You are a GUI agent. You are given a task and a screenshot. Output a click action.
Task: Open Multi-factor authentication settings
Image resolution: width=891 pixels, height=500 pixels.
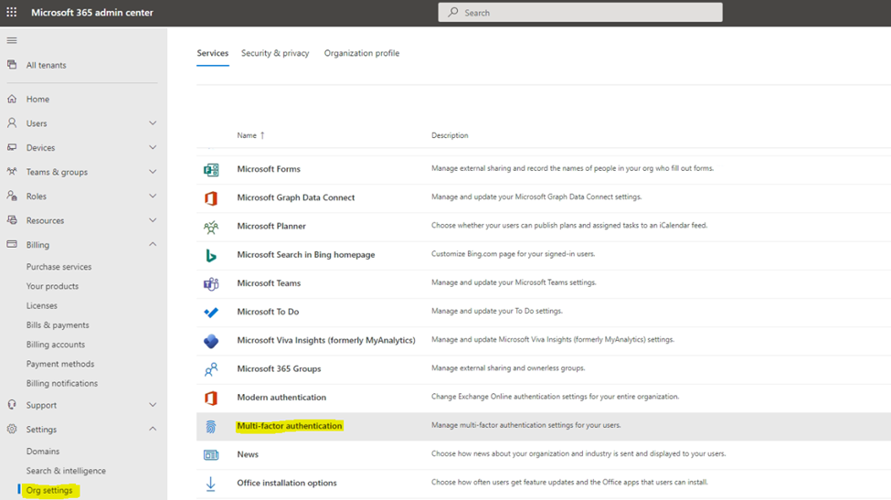point(290,426)
